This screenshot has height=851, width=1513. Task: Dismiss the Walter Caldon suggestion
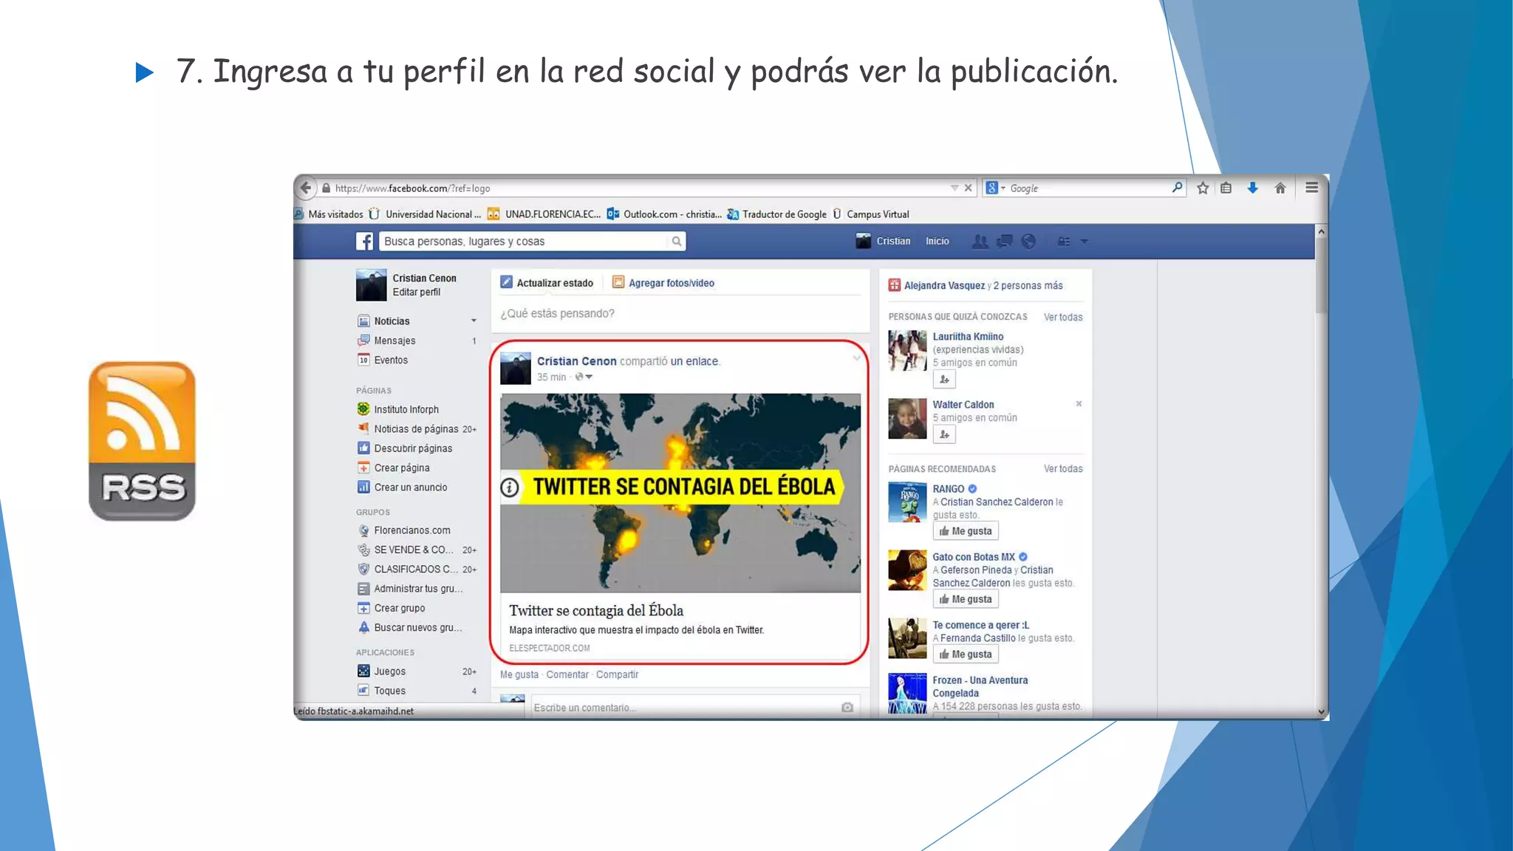(1079, 404)
